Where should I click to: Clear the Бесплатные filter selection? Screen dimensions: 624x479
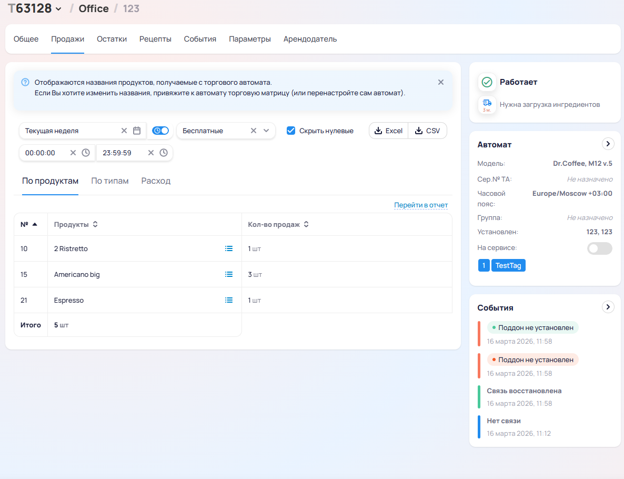click(x=254, y=131)
